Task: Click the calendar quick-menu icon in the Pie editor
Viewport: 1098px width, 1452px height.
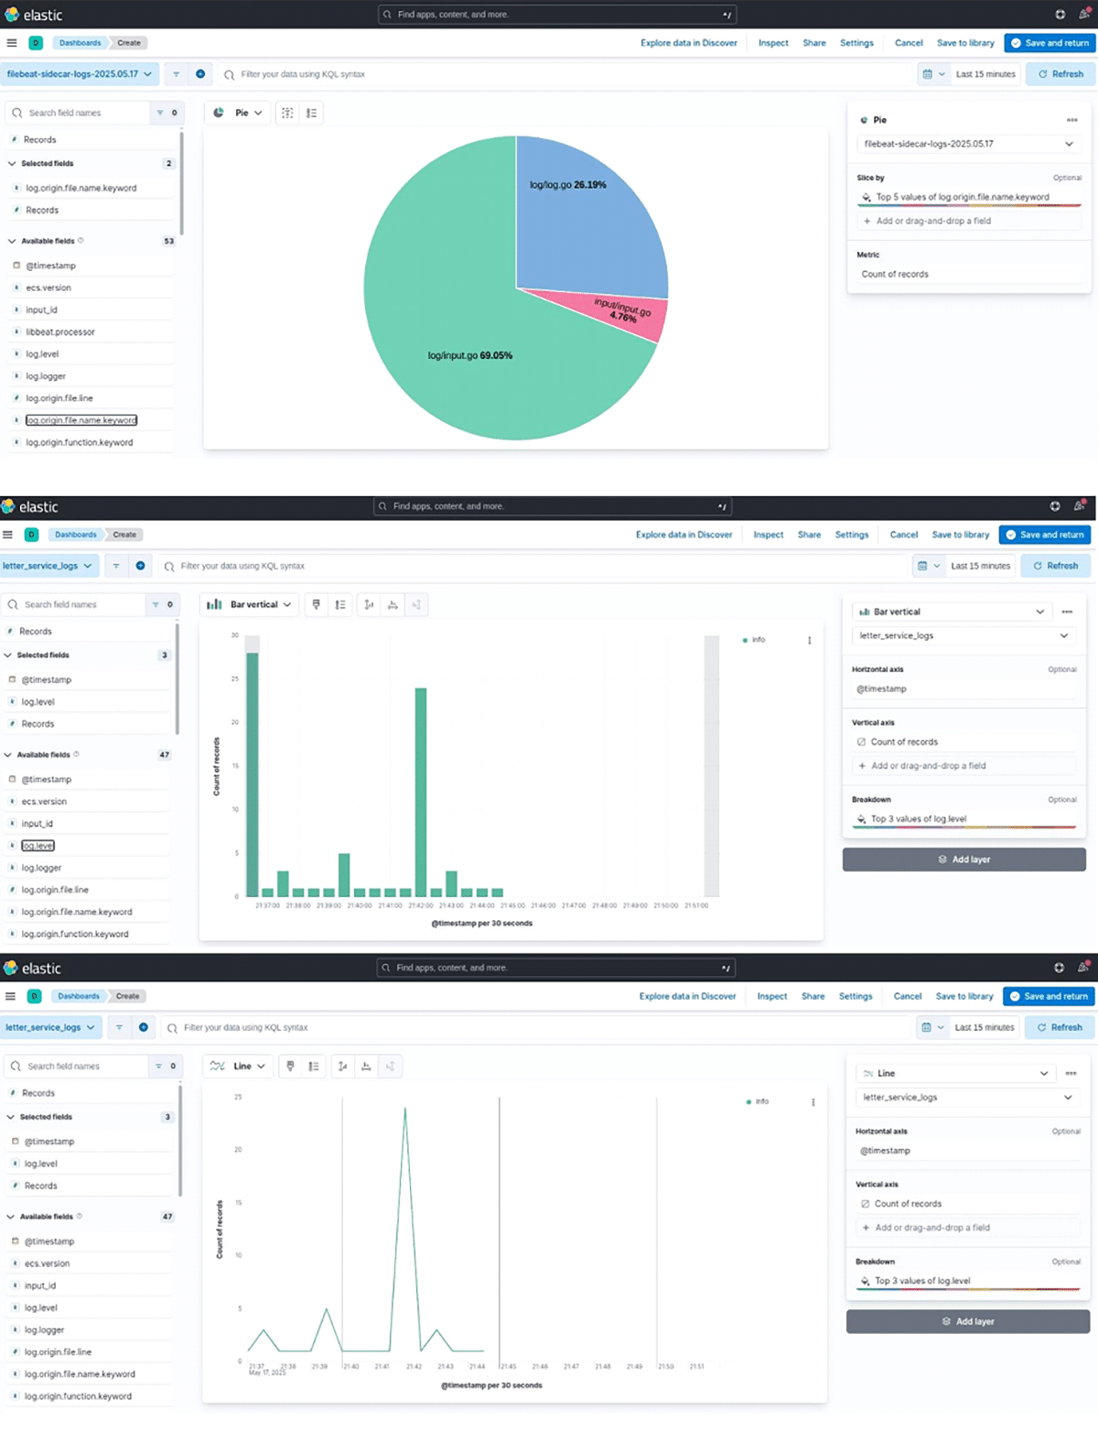Action: pyautogui.click(x=932, y=74)
